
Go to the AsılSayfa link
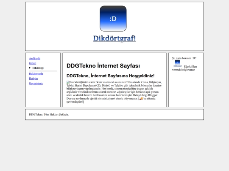pyautogui.click(x=35, y=58)
